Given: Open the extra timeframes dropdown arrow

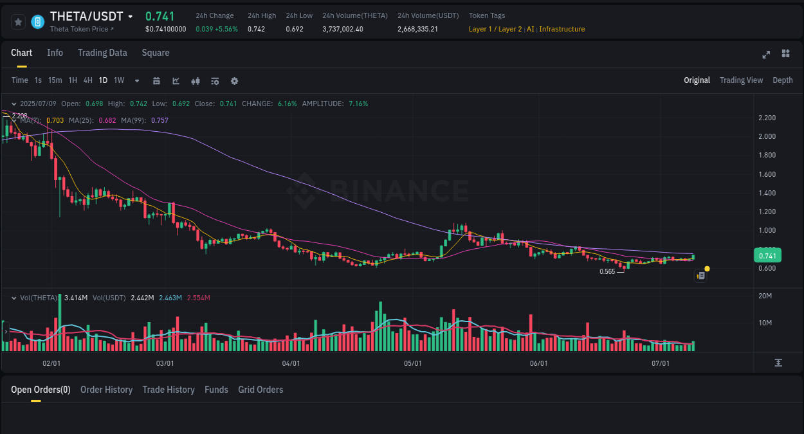Looking at the screenshot, I should coord(136,80).
